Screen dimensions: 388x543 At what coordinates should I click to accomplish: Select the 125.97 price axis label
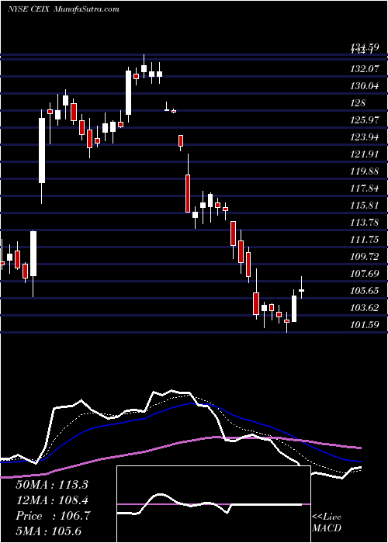click(364, 120)
